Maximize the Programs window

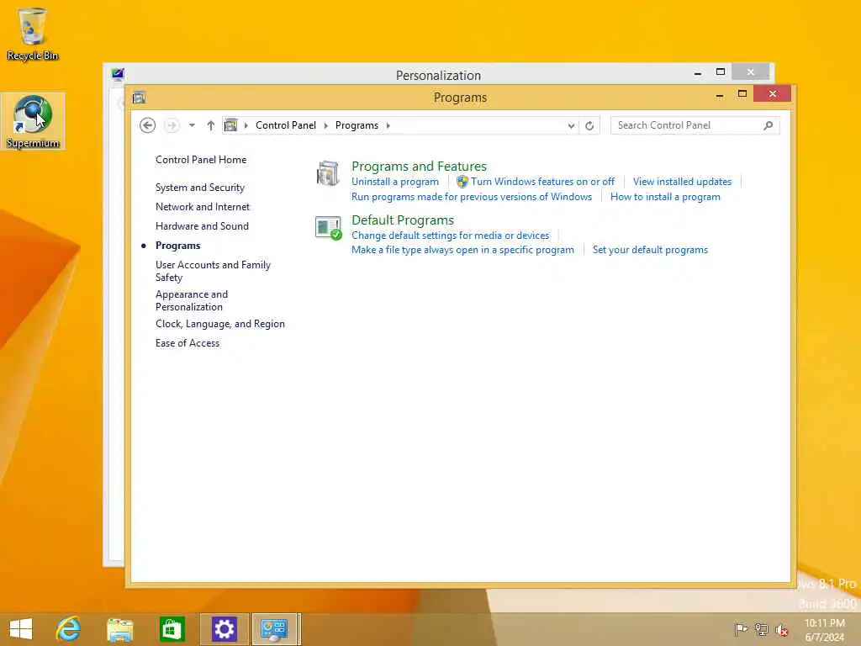tap(742, 94)
